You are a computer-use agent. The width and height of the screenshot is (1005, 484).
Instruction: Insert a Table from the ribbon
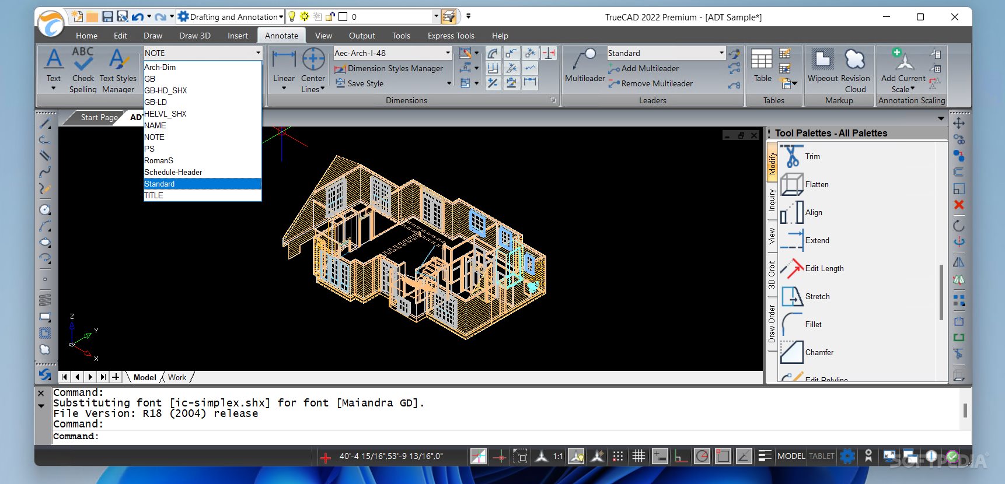(762, 65)
